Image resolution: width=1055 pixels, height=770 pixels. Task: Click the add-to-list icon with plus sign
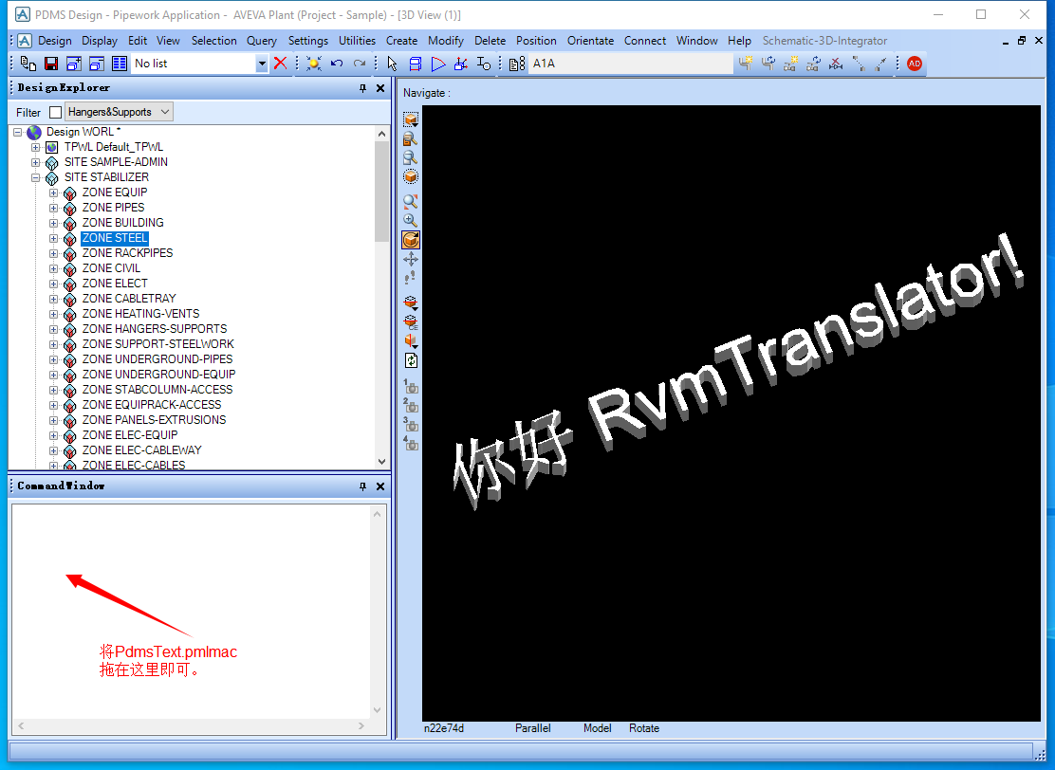pos(74,64)
